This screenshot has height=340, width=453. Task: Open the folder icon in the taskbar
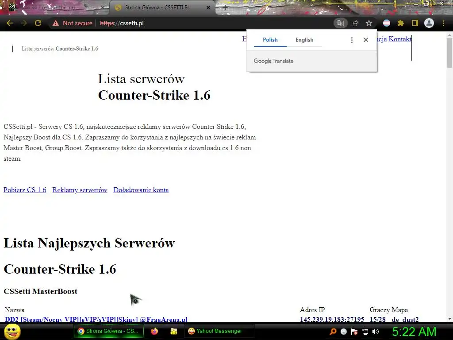coord(173,331)
